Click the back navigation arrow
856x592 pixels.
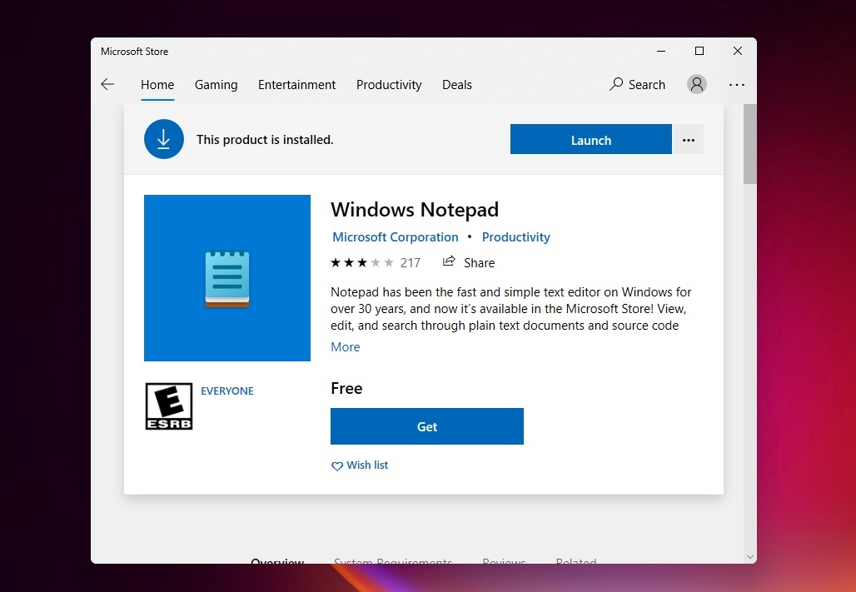(107, 84)
